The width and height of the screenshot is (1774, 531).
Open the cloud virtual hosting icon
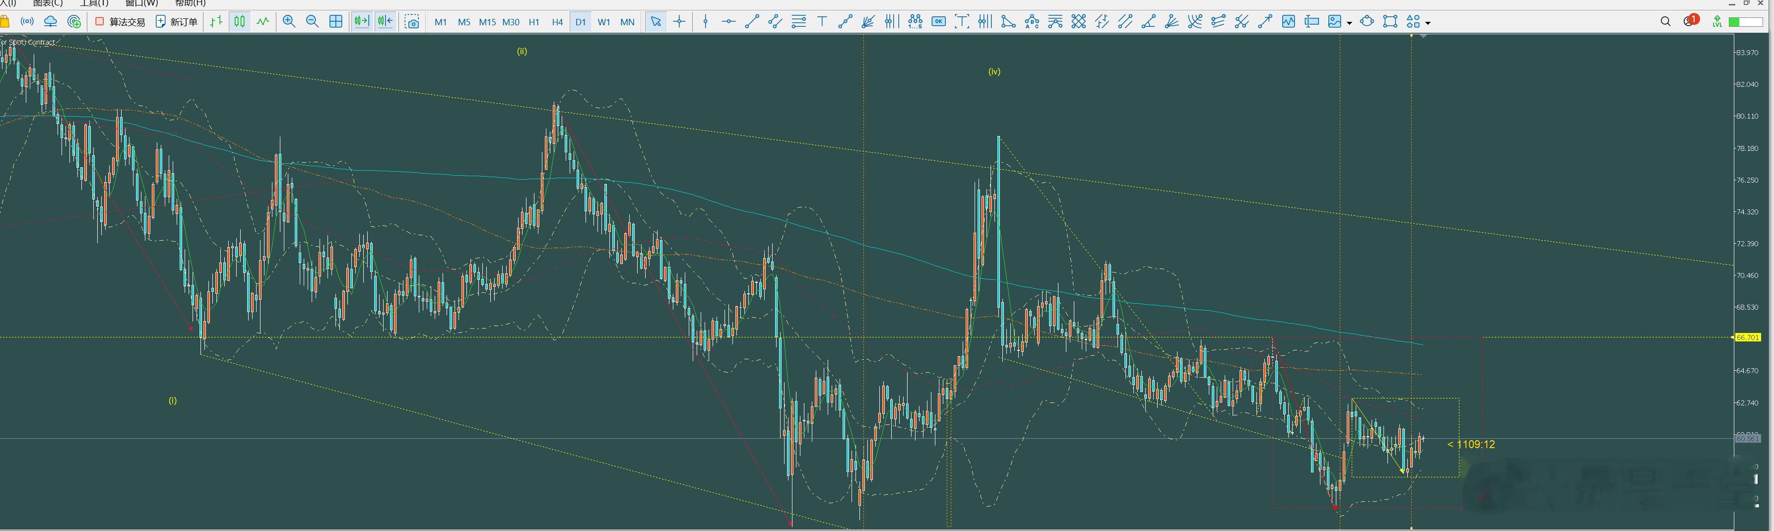(x=50, y=22)
